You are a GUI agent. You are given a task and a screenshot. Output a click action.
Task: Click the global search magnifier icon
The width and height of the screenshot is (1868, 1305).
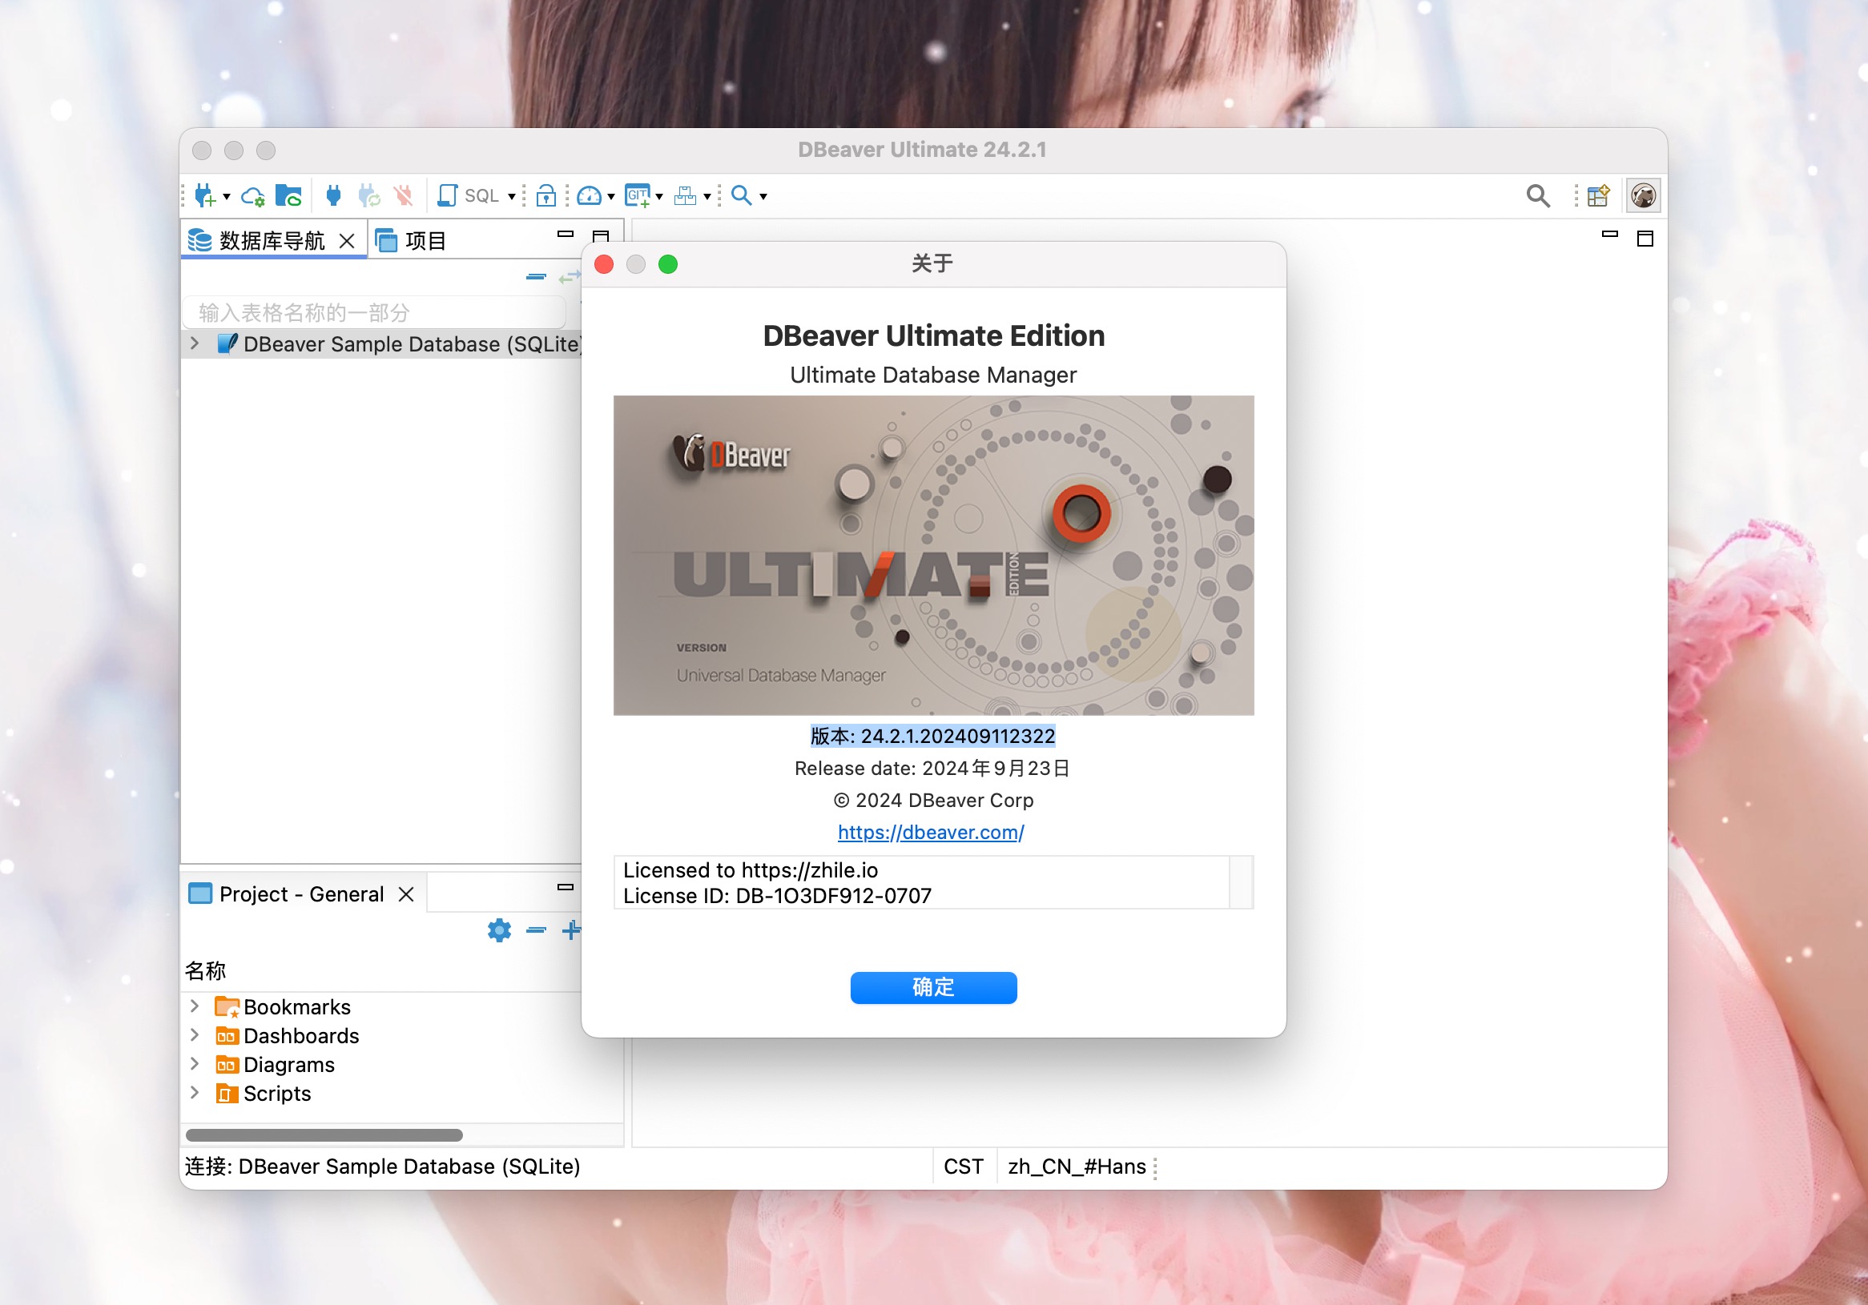[x=1538, y=195]
